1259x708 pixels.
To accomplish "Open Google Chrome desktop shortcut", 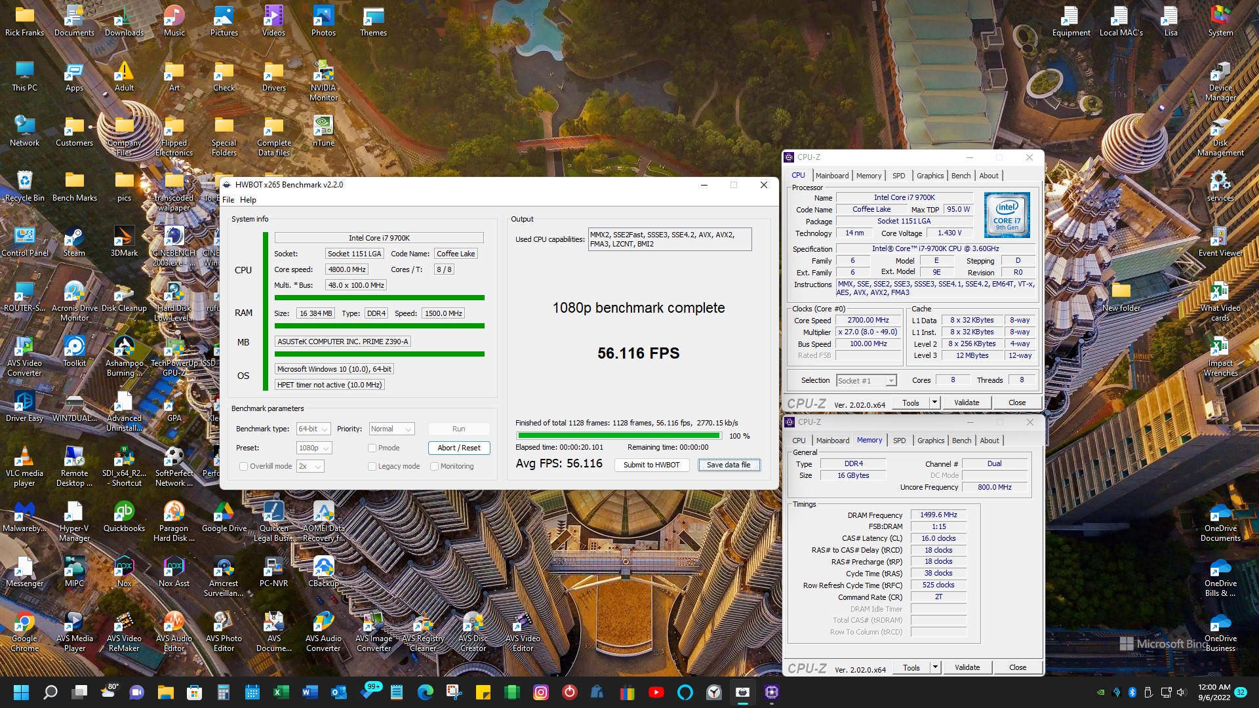I will point(24,631).
